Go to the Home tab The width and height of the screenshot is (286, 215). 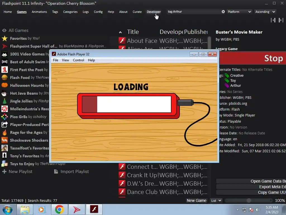(8, 12)
